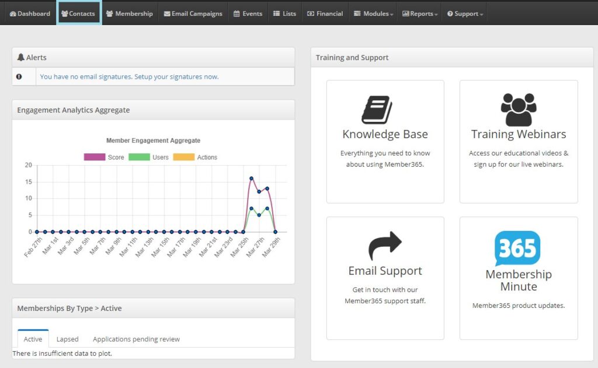Click the Score peak data point at 16

coord(251,178)
